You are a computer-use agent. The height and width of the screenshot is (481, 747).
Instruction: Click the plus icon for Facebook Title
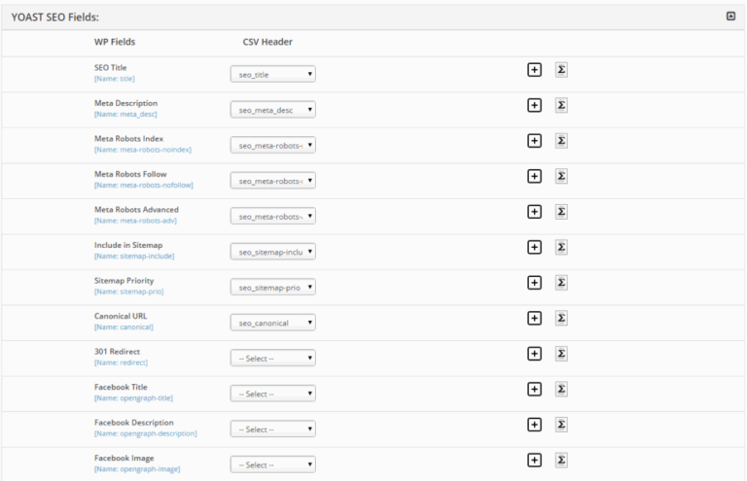tap(535, 390)
